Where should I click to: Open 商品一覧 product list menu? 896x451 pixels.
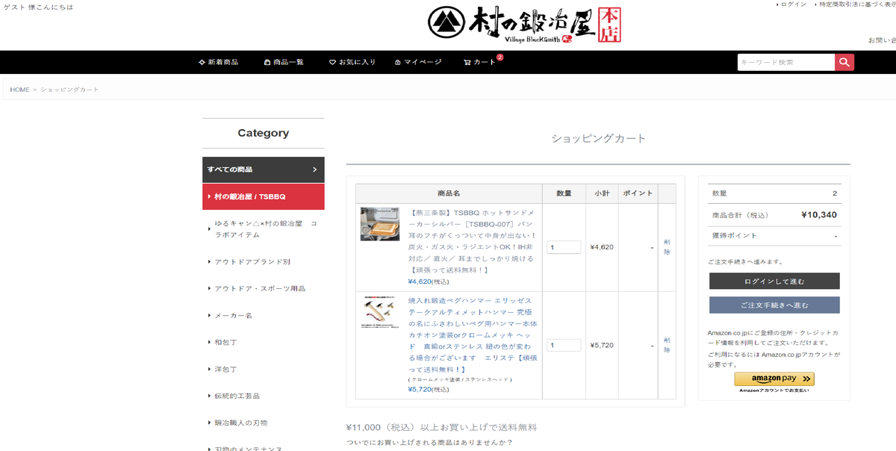coord(284,62)
